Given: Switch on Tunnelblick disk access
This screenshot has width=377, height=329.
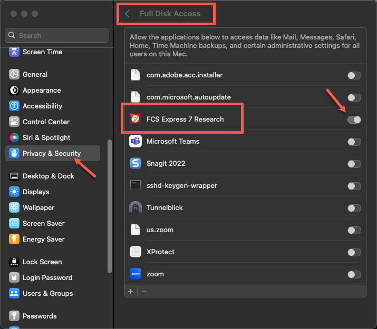Looking at the screenshot, I should tap(354, 208).
